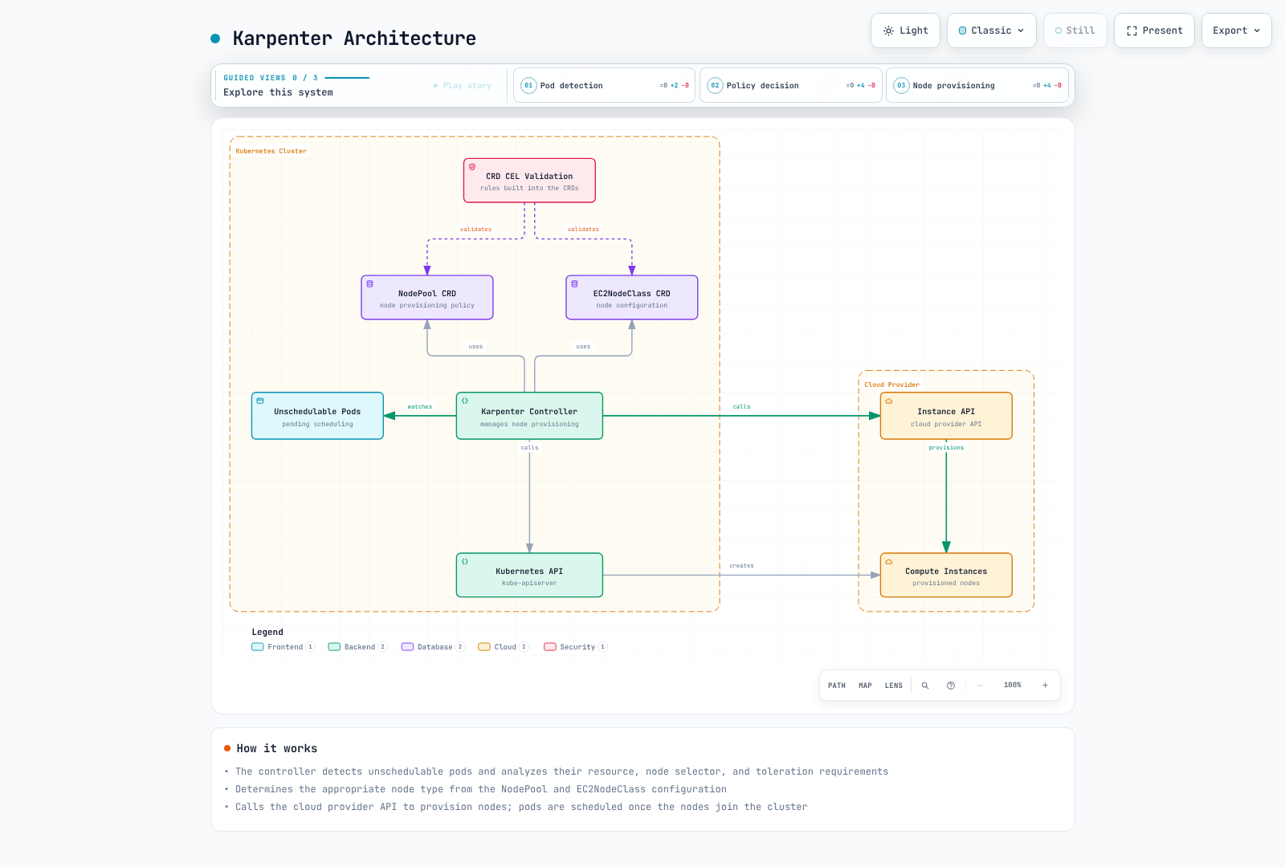The width and height of the screenshot is (1285, 867).
Task: Activate the PATH mode
Action: click(x=837, y=686)
